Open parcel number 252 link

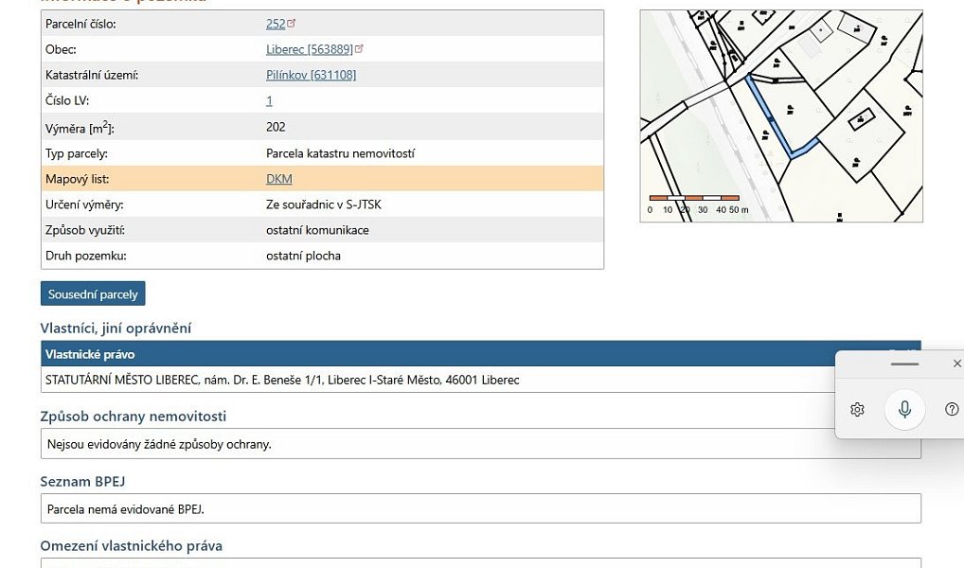point(276,24)
